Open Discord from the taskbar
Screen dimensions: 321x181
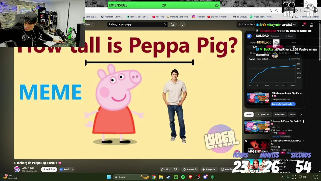[205, 177]
